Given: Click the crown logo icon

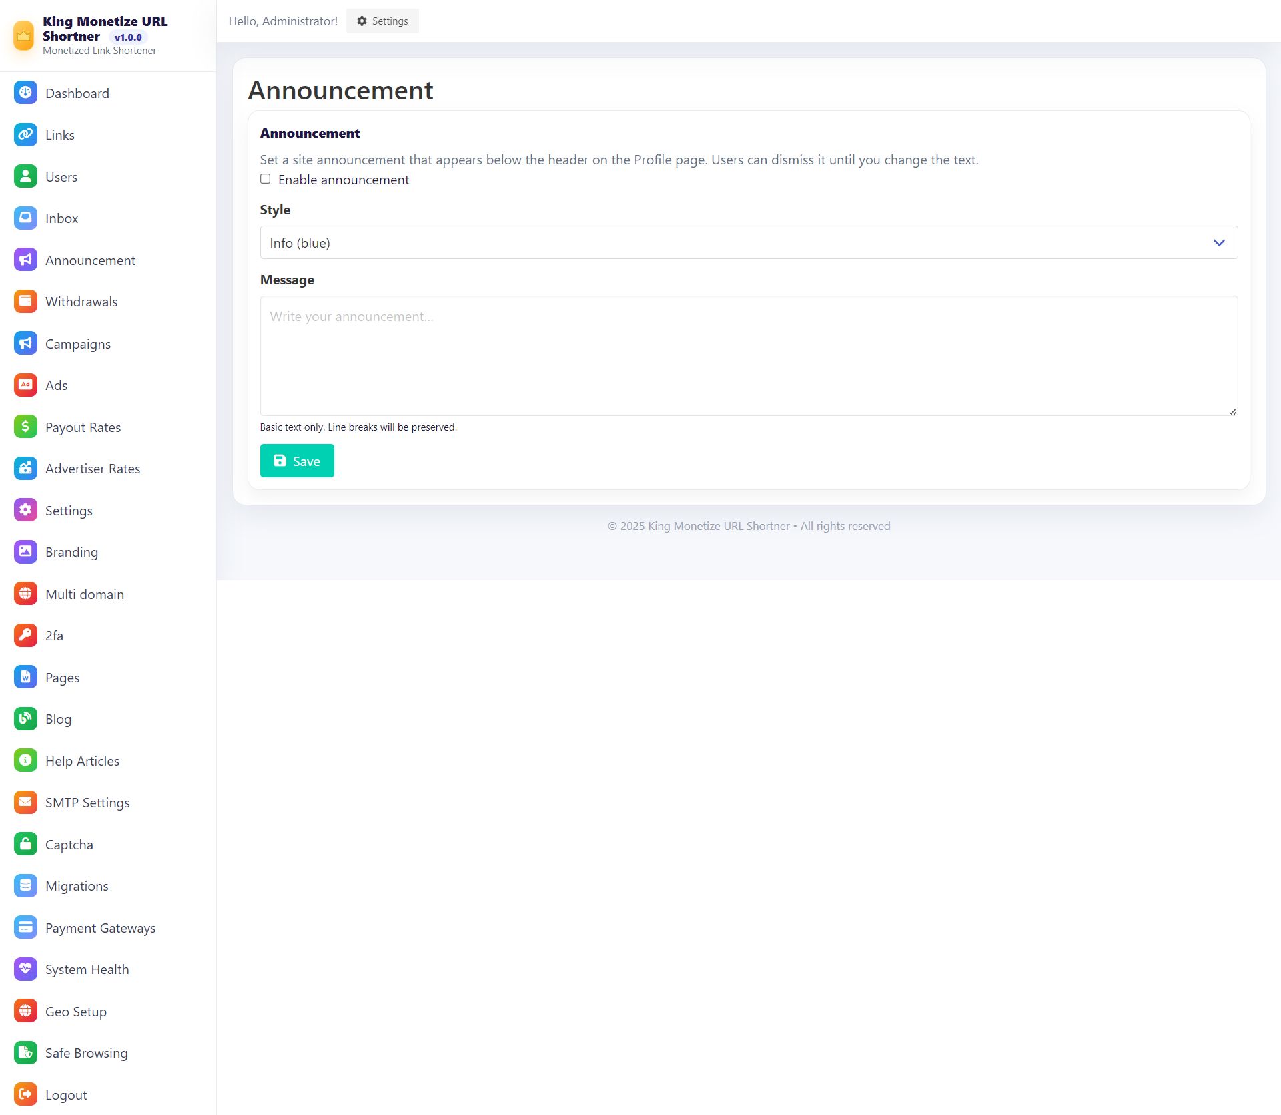Looking at the screenshot, I should click(24, 35).
